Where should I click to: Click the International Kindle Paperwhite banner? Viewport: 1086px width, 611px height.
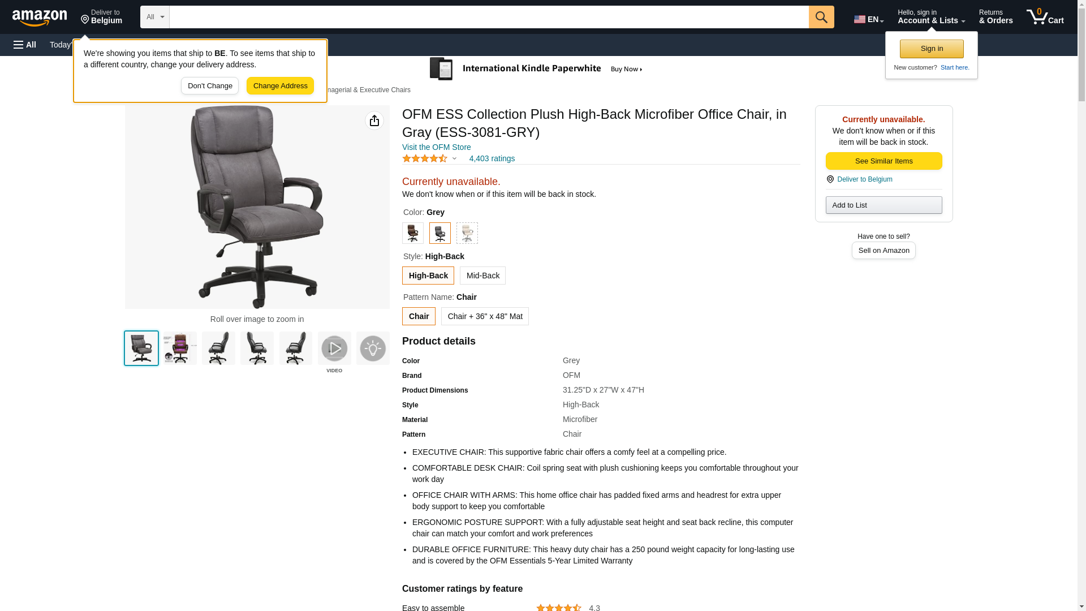click(536, 69)
